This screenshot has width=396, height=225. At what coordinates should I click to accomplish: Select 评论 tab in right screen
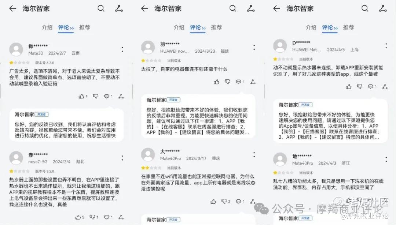[329, 27]
